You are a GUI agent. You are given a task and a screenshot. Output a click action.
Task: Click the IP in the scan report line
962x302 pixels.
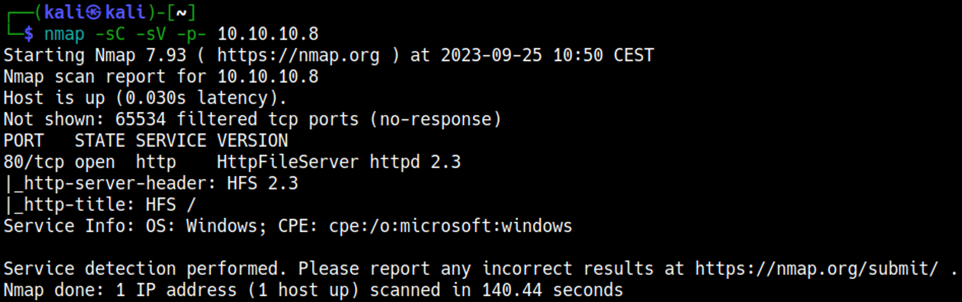(267, 76)
